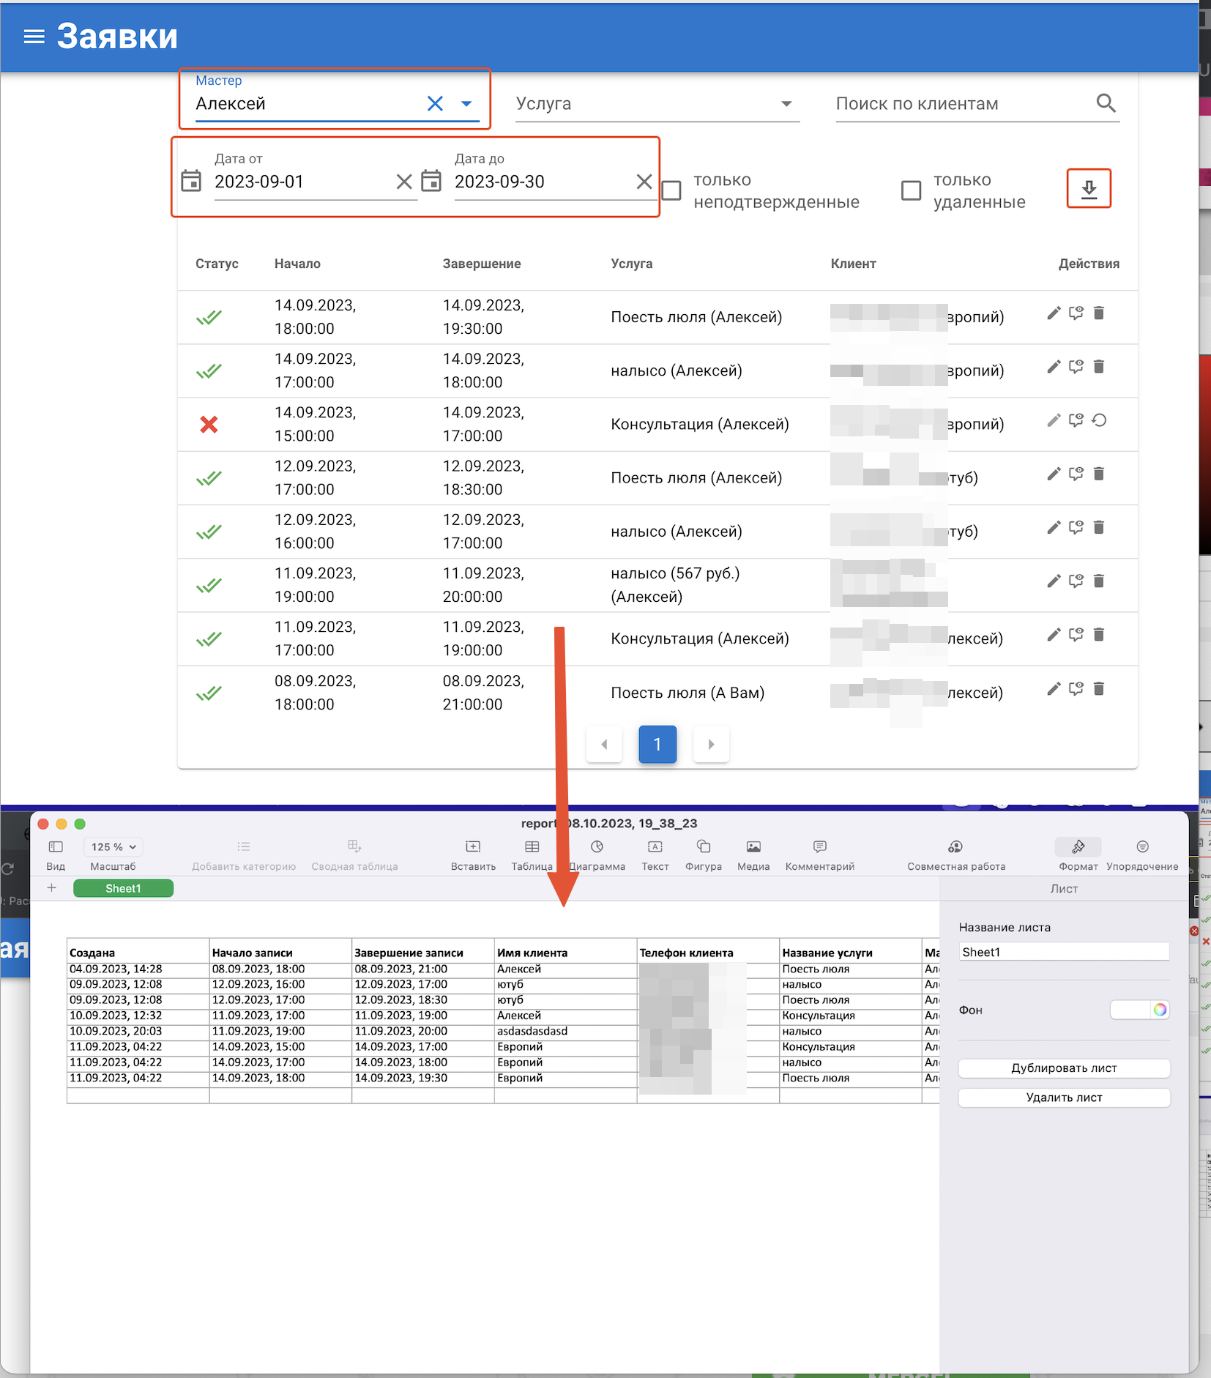
Task: Click the search magnifier icon
Action: (x=1106, y=104)
